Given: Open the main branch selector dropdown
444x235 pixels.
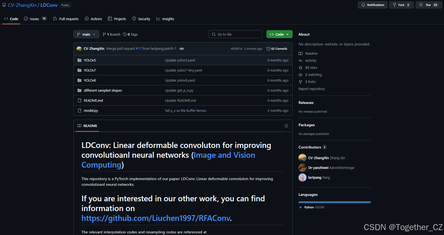Looking at the screenshot, I should [x=86, y=34].
